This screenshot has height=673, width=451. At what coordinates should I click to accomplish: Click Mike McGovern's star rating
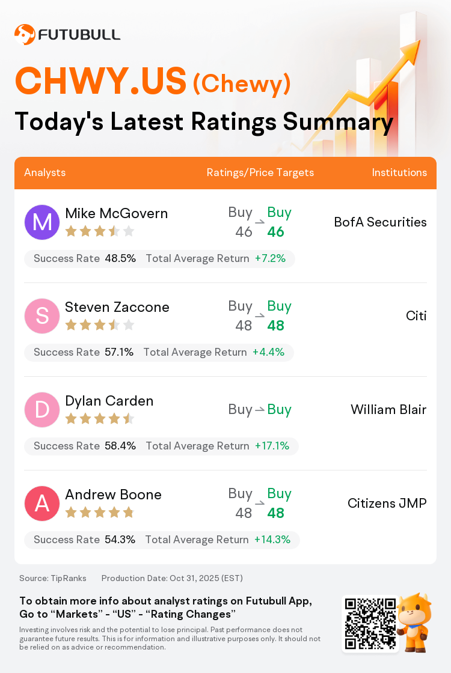click(x=99, y=231)
